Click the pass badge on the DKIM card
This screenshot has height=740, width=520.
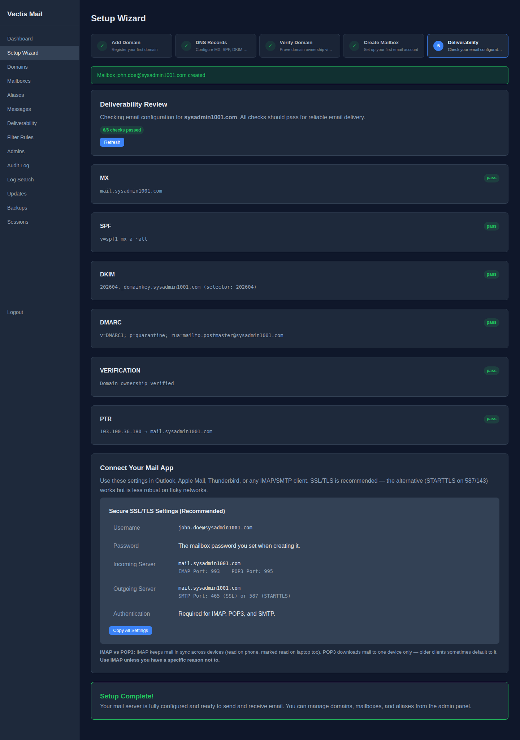tap(491, 274)
